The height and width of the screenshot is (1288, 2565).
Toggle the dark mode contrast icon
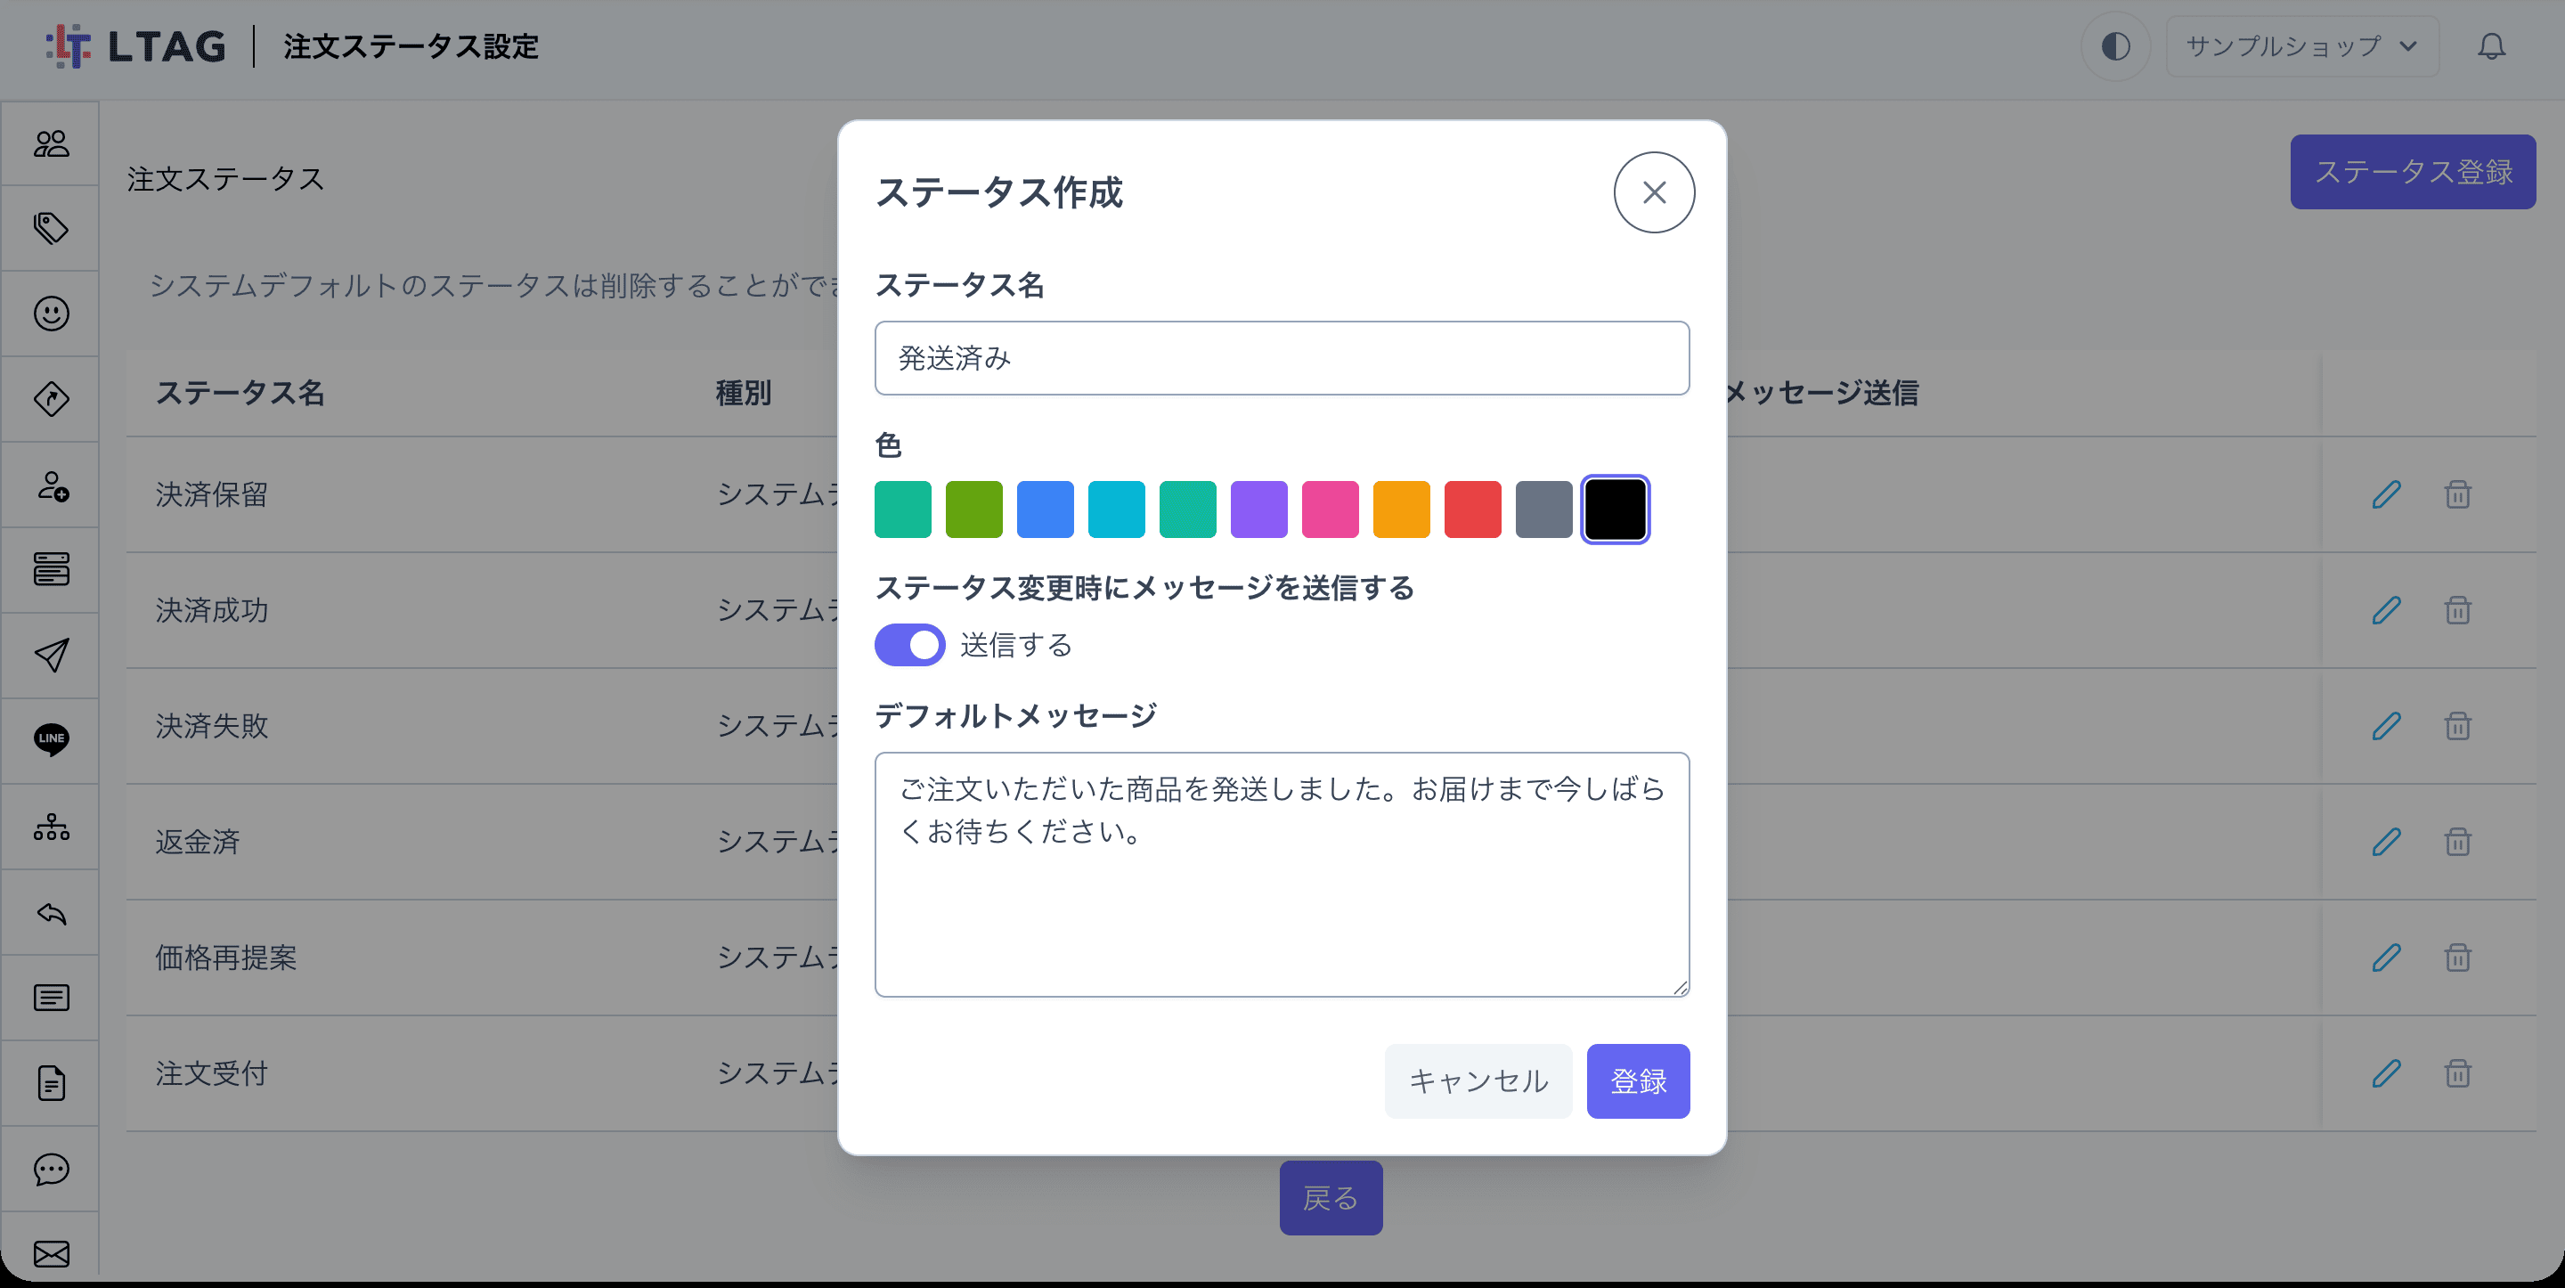[2116, 45]
